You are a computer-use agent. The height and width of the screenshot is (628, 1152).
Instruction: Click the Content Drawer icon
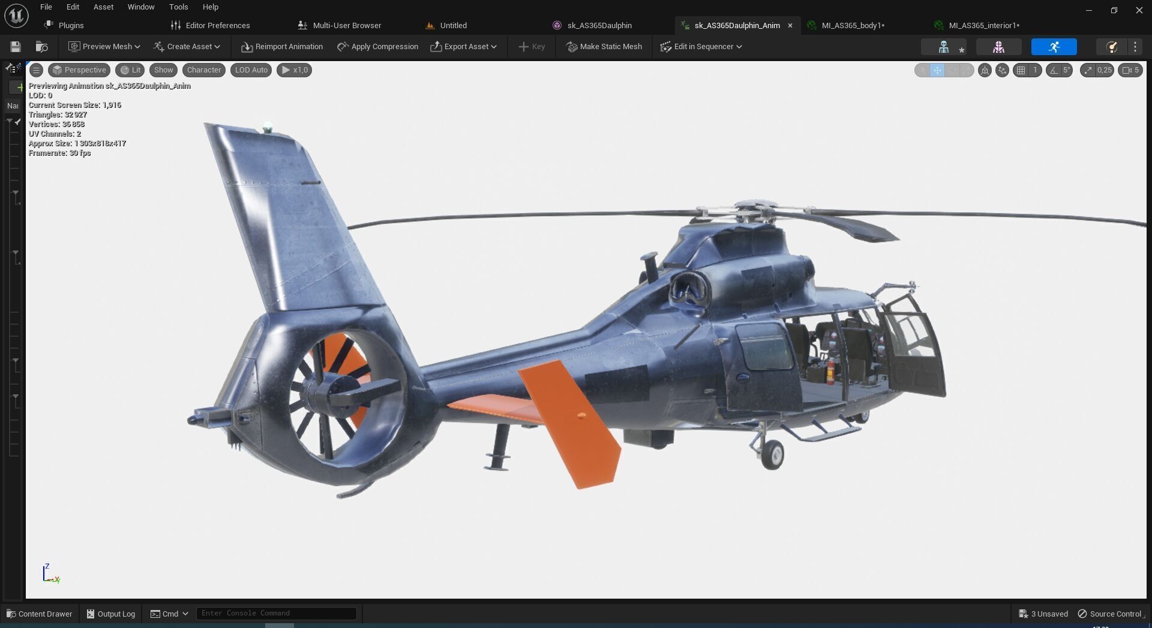point(11,614)
